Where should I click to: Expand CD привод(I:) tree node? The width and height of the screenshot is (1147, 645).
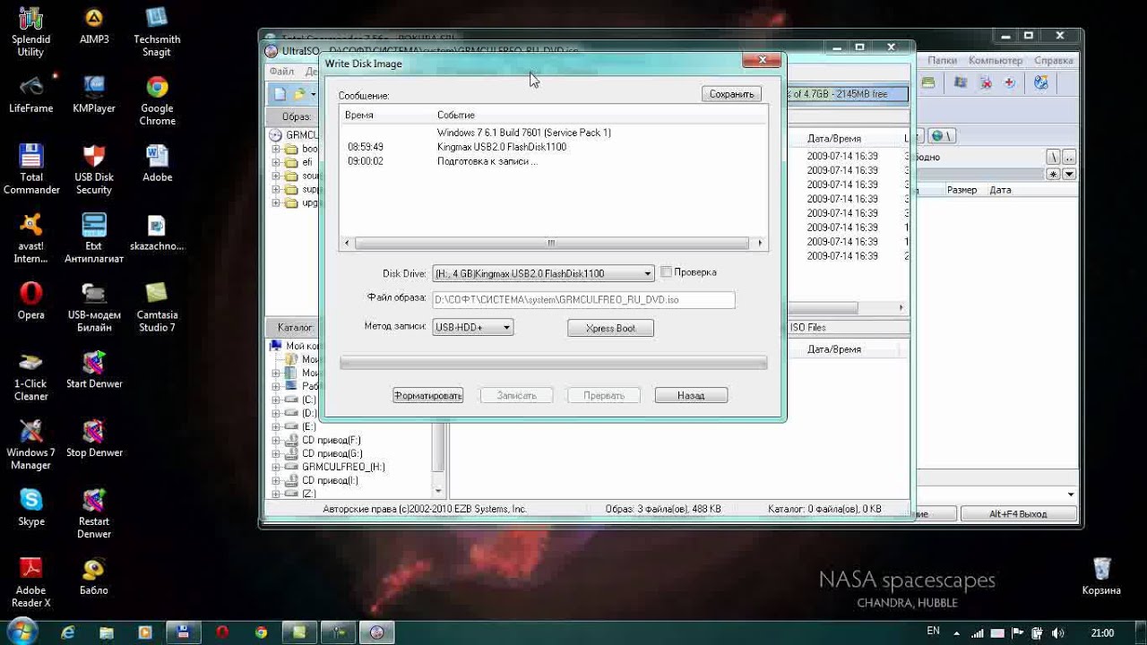pos(276,480)
